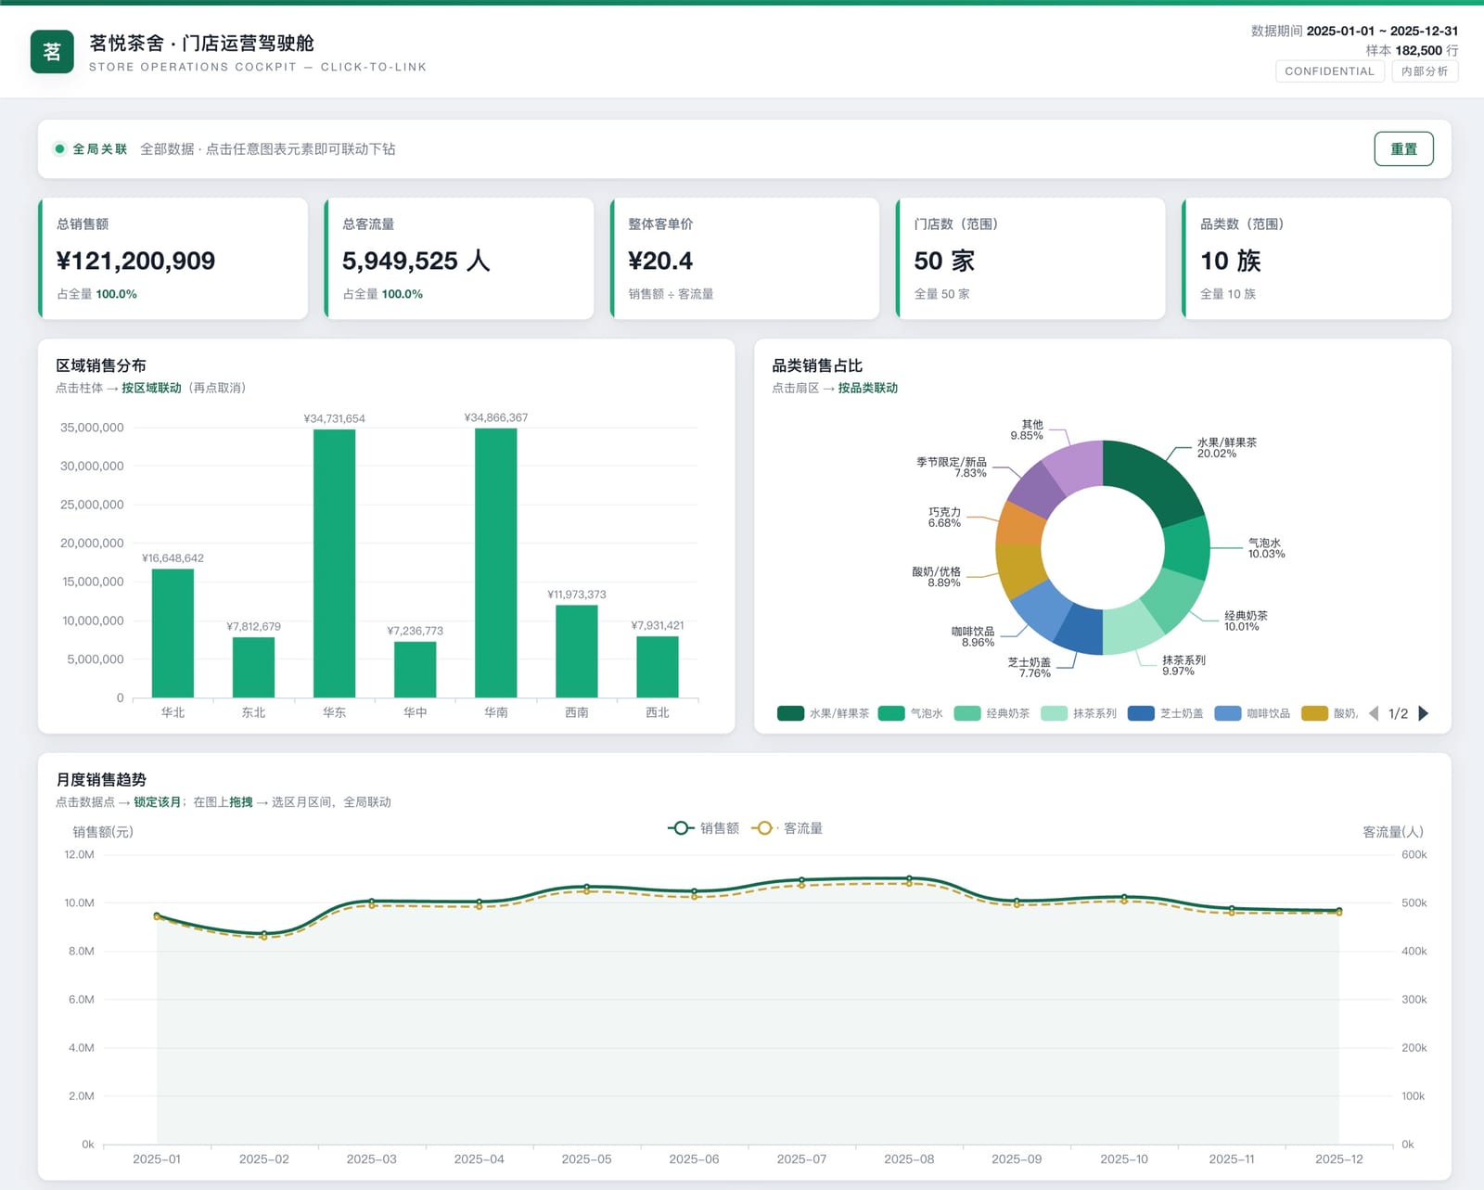Click the 华南 sales bar
This screenshot has height=1190, width=1484.
[x=495, y=562]
